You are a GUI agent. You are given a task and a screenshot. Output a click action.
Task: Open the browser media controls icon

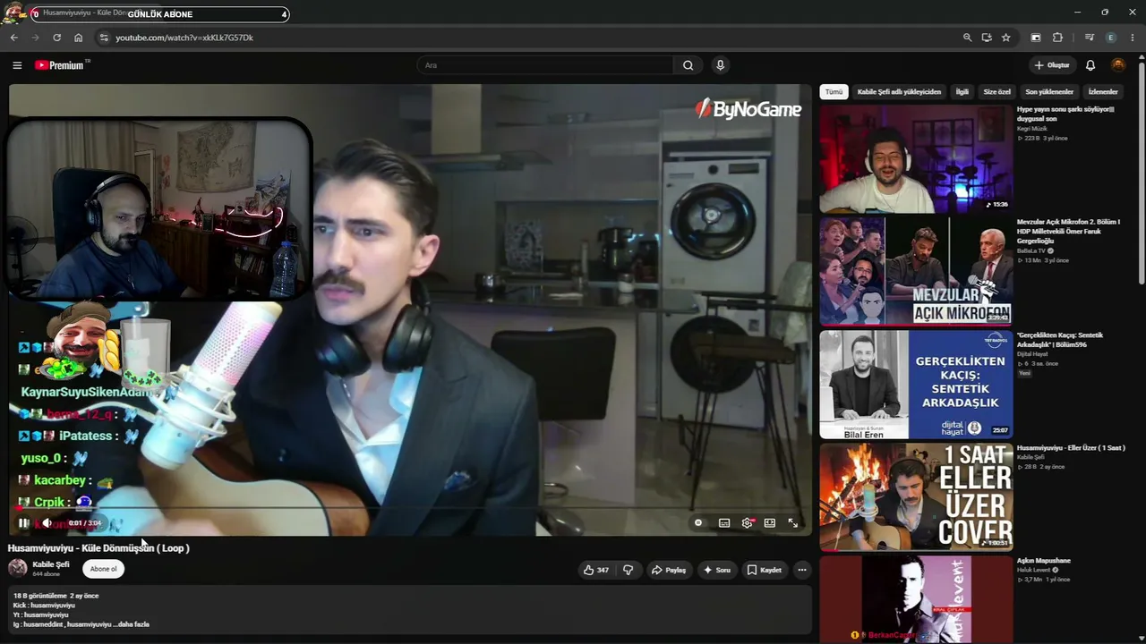[1089, 38]
